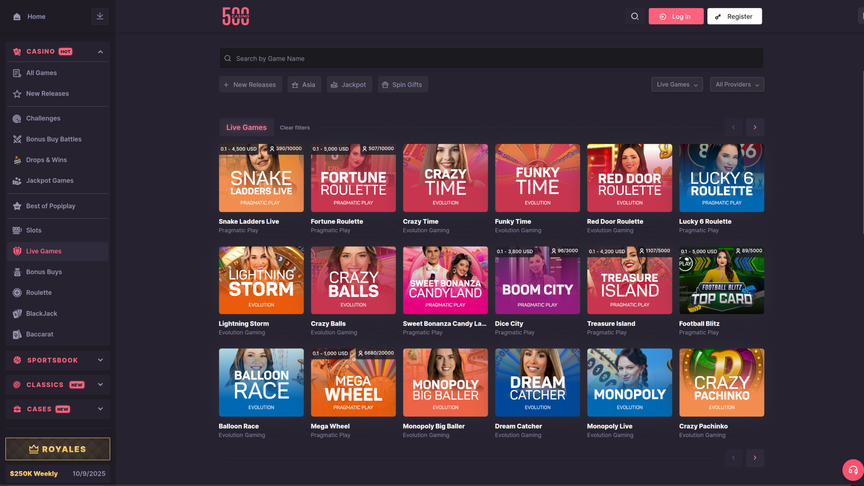
Task: Open Jackpot Games icon in sidebar
Action: click(17, 180)
